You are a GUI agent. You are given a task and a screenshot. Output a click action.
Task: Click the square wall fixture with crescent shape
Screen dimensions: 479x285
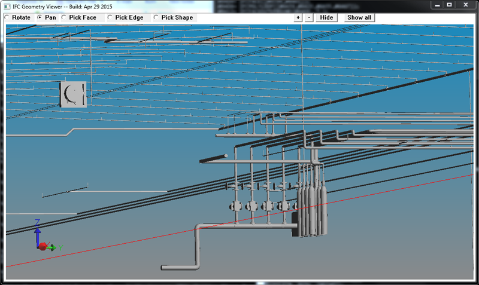click(73, 94)
